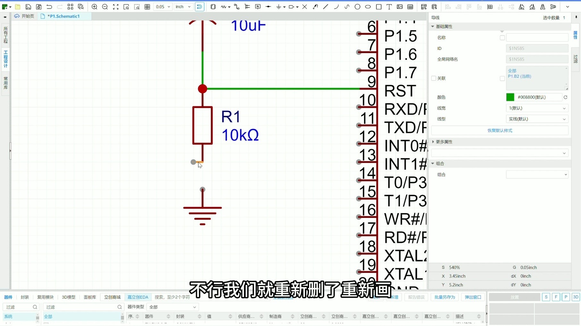Open the inch unit dropdown
This screenshot has width=581, height=326.
[x=183, y=7]
